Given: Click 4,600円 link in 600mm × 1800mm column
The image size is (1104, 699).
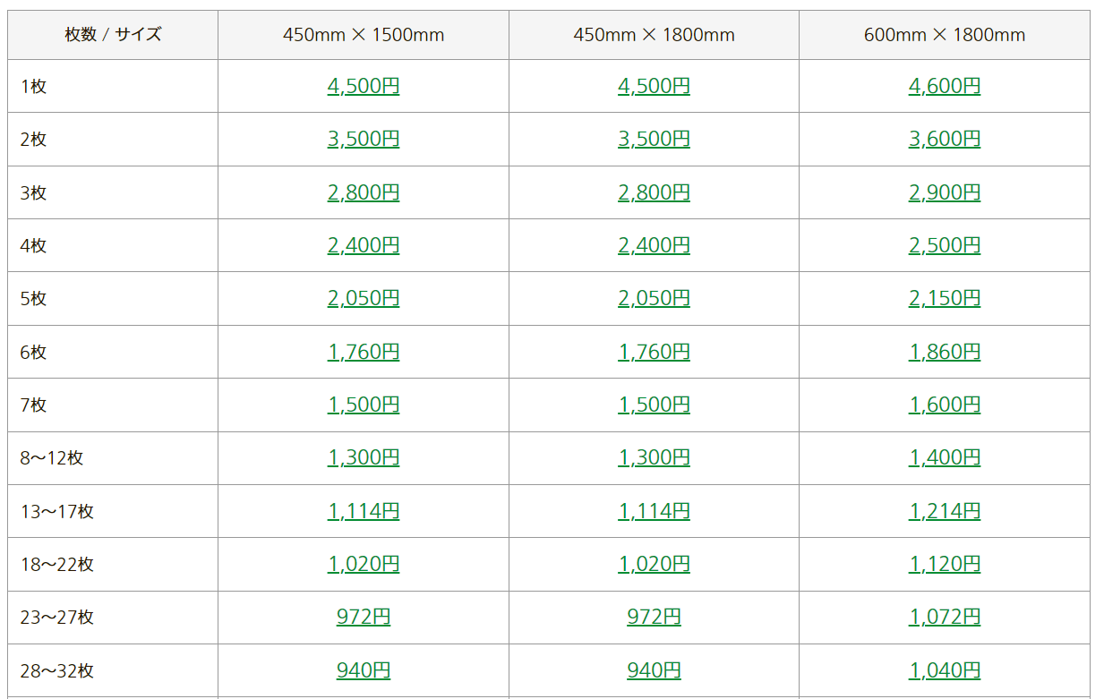Looking at the screenshot, I should tap(945, 86).
